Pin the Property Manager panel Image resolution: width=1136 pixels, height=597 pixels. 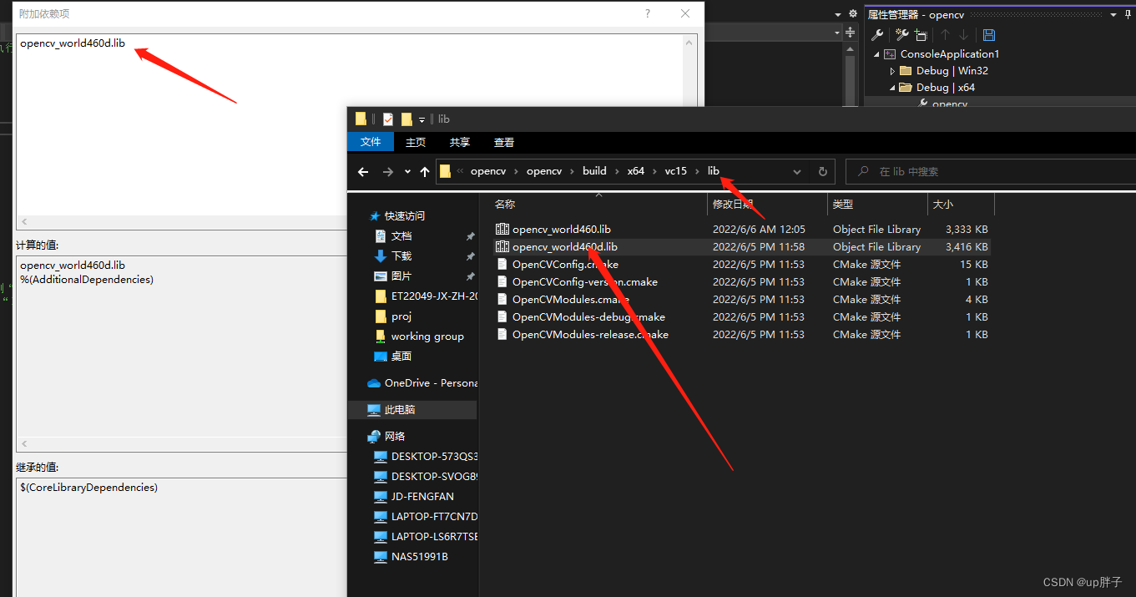pyautogui.click(x=1128, y=14)
